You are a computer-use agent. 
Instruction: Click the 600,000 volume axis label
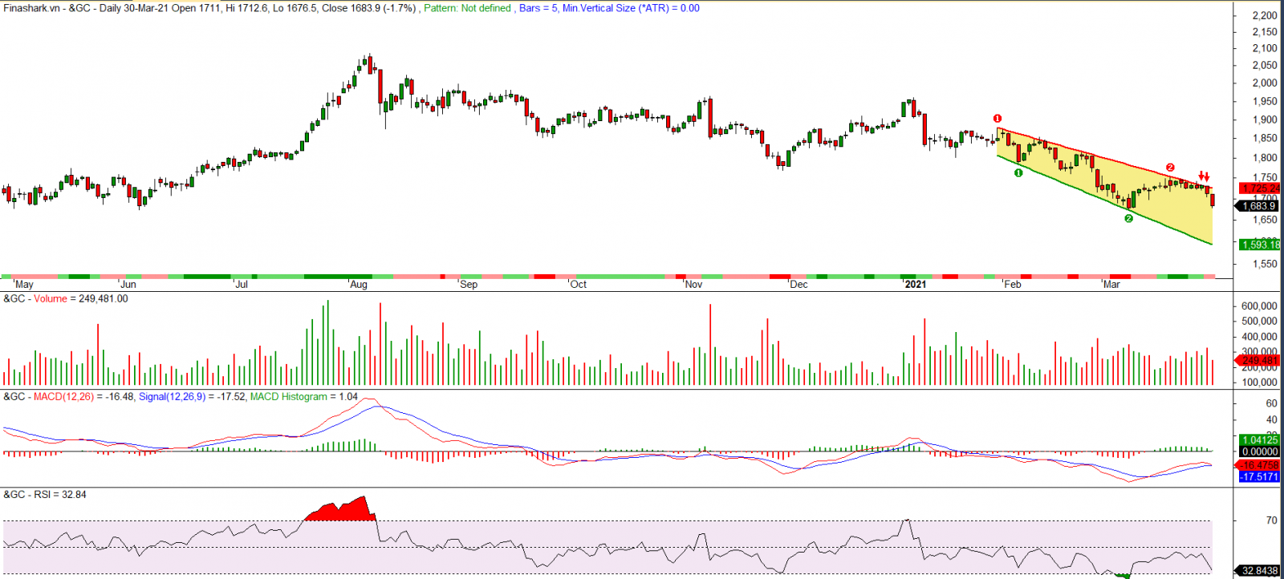pyautogui.click(x=1259, y=306)
